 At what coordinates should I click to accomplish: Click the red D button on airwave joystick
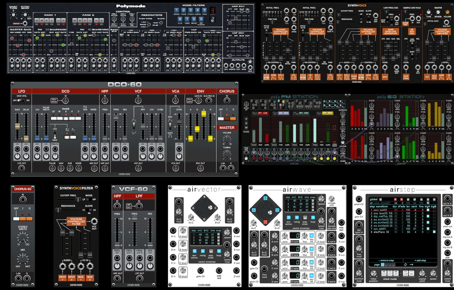pos(265,222)
